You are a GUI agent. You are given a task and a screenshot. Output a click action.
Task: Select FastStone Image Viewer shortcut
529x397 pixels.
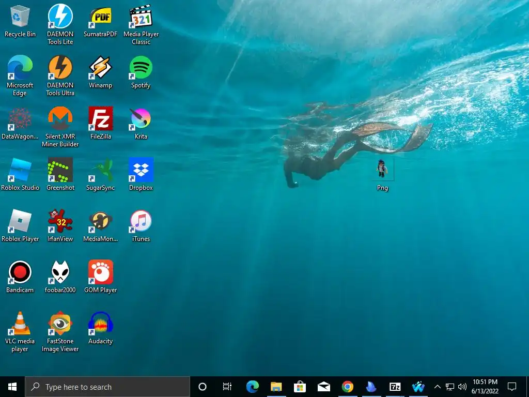[60, 332]
